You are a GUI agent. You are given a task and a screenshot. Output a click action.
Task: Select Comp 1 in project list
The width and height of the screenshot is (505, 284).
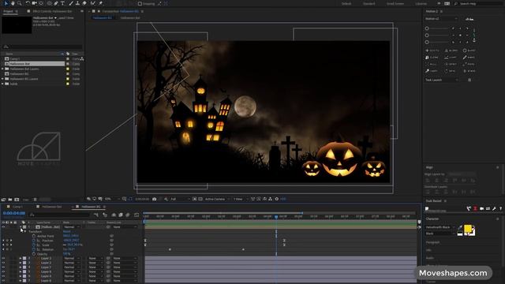click(15, 59)
